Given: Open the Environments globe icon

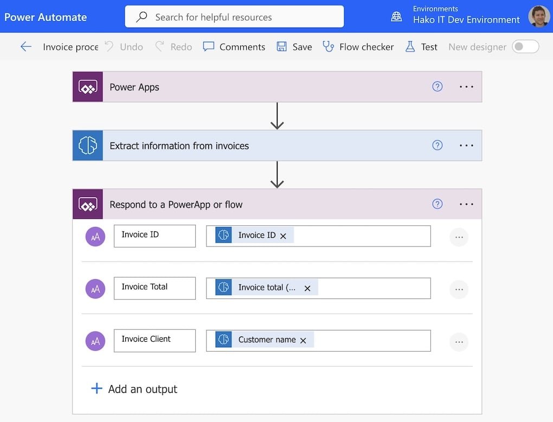Looking at the screenshot, I should (x=396, y=17).
